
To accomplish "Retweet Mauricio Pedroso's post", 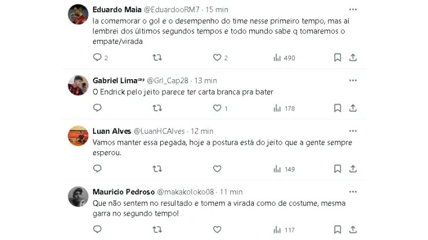I will pyautogui.click(x=157, y=230).
